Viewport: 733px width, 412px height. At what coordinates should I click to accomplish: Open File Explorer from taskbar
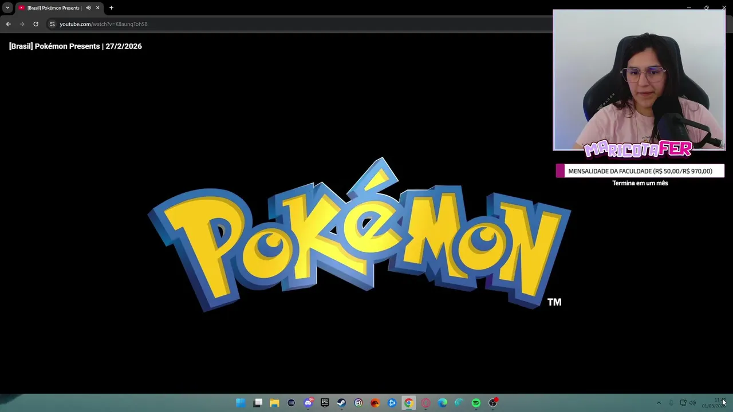click(x=274, y=403)
